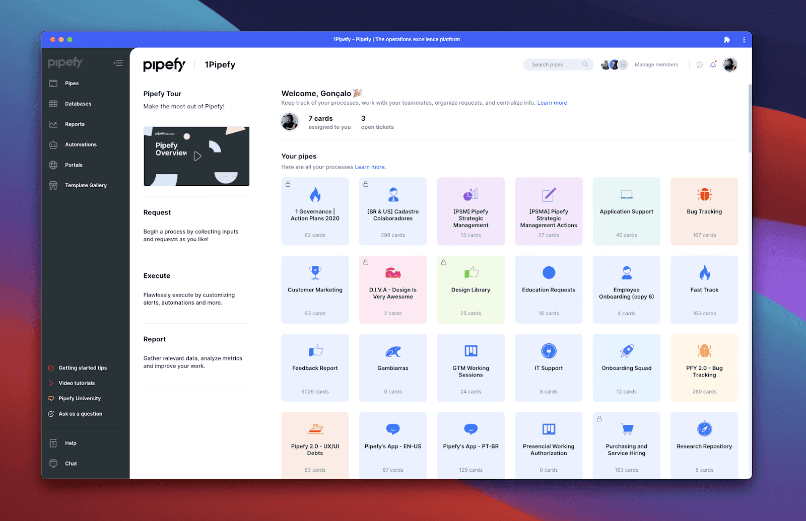Click the activity history clock icon
Image resolution: width=806 pixels, height=521 pixels.
click(699, 64)
